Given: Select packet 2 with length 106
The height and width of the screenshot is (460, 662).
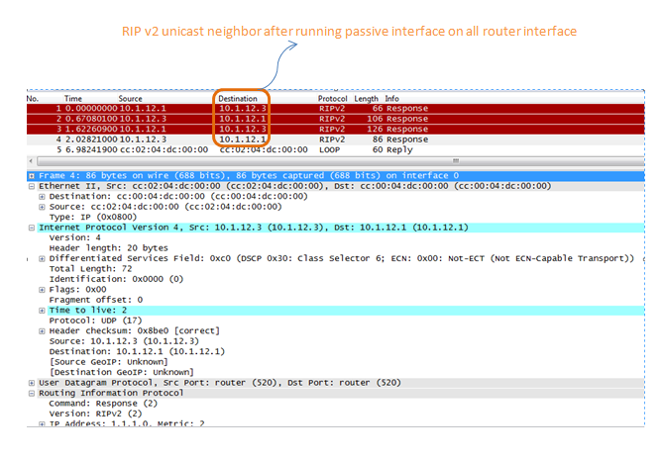Looking at the screenshot, I should [x=335, y=119].
